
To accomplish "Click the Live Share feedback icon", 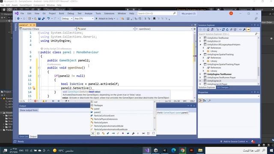I will pyautogui.click(x=256, y=18).
